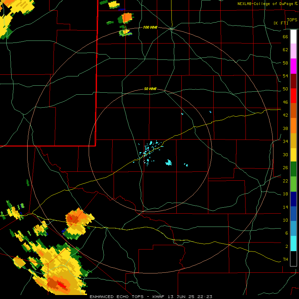Click the legend value 34
The image size is (299, 299).
285,142
